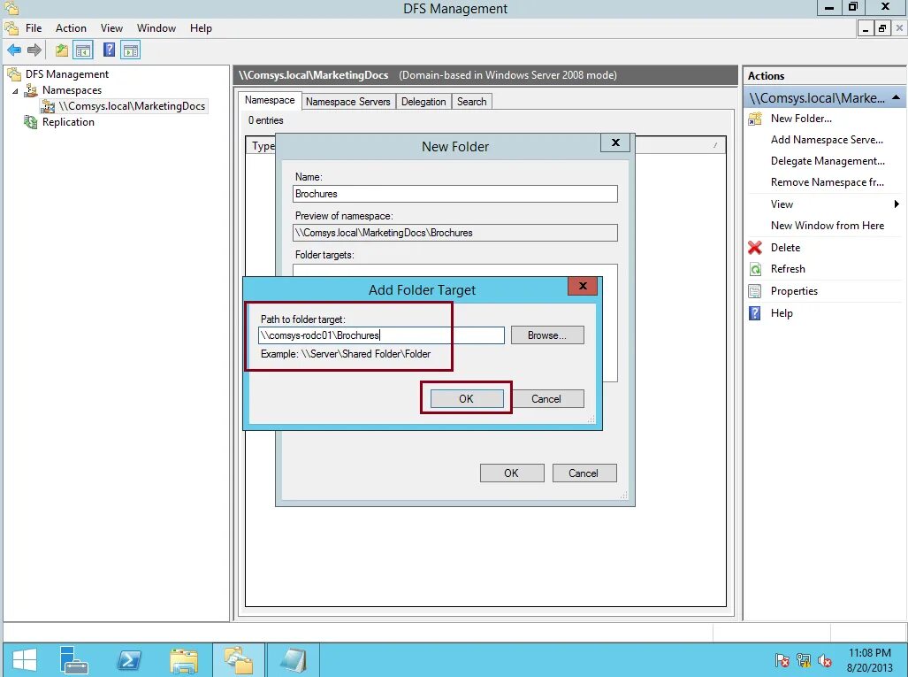Image resolution: width=908 pixels, height=677 pixels.
Task: Open the Action menu
Action: (71, 27)
